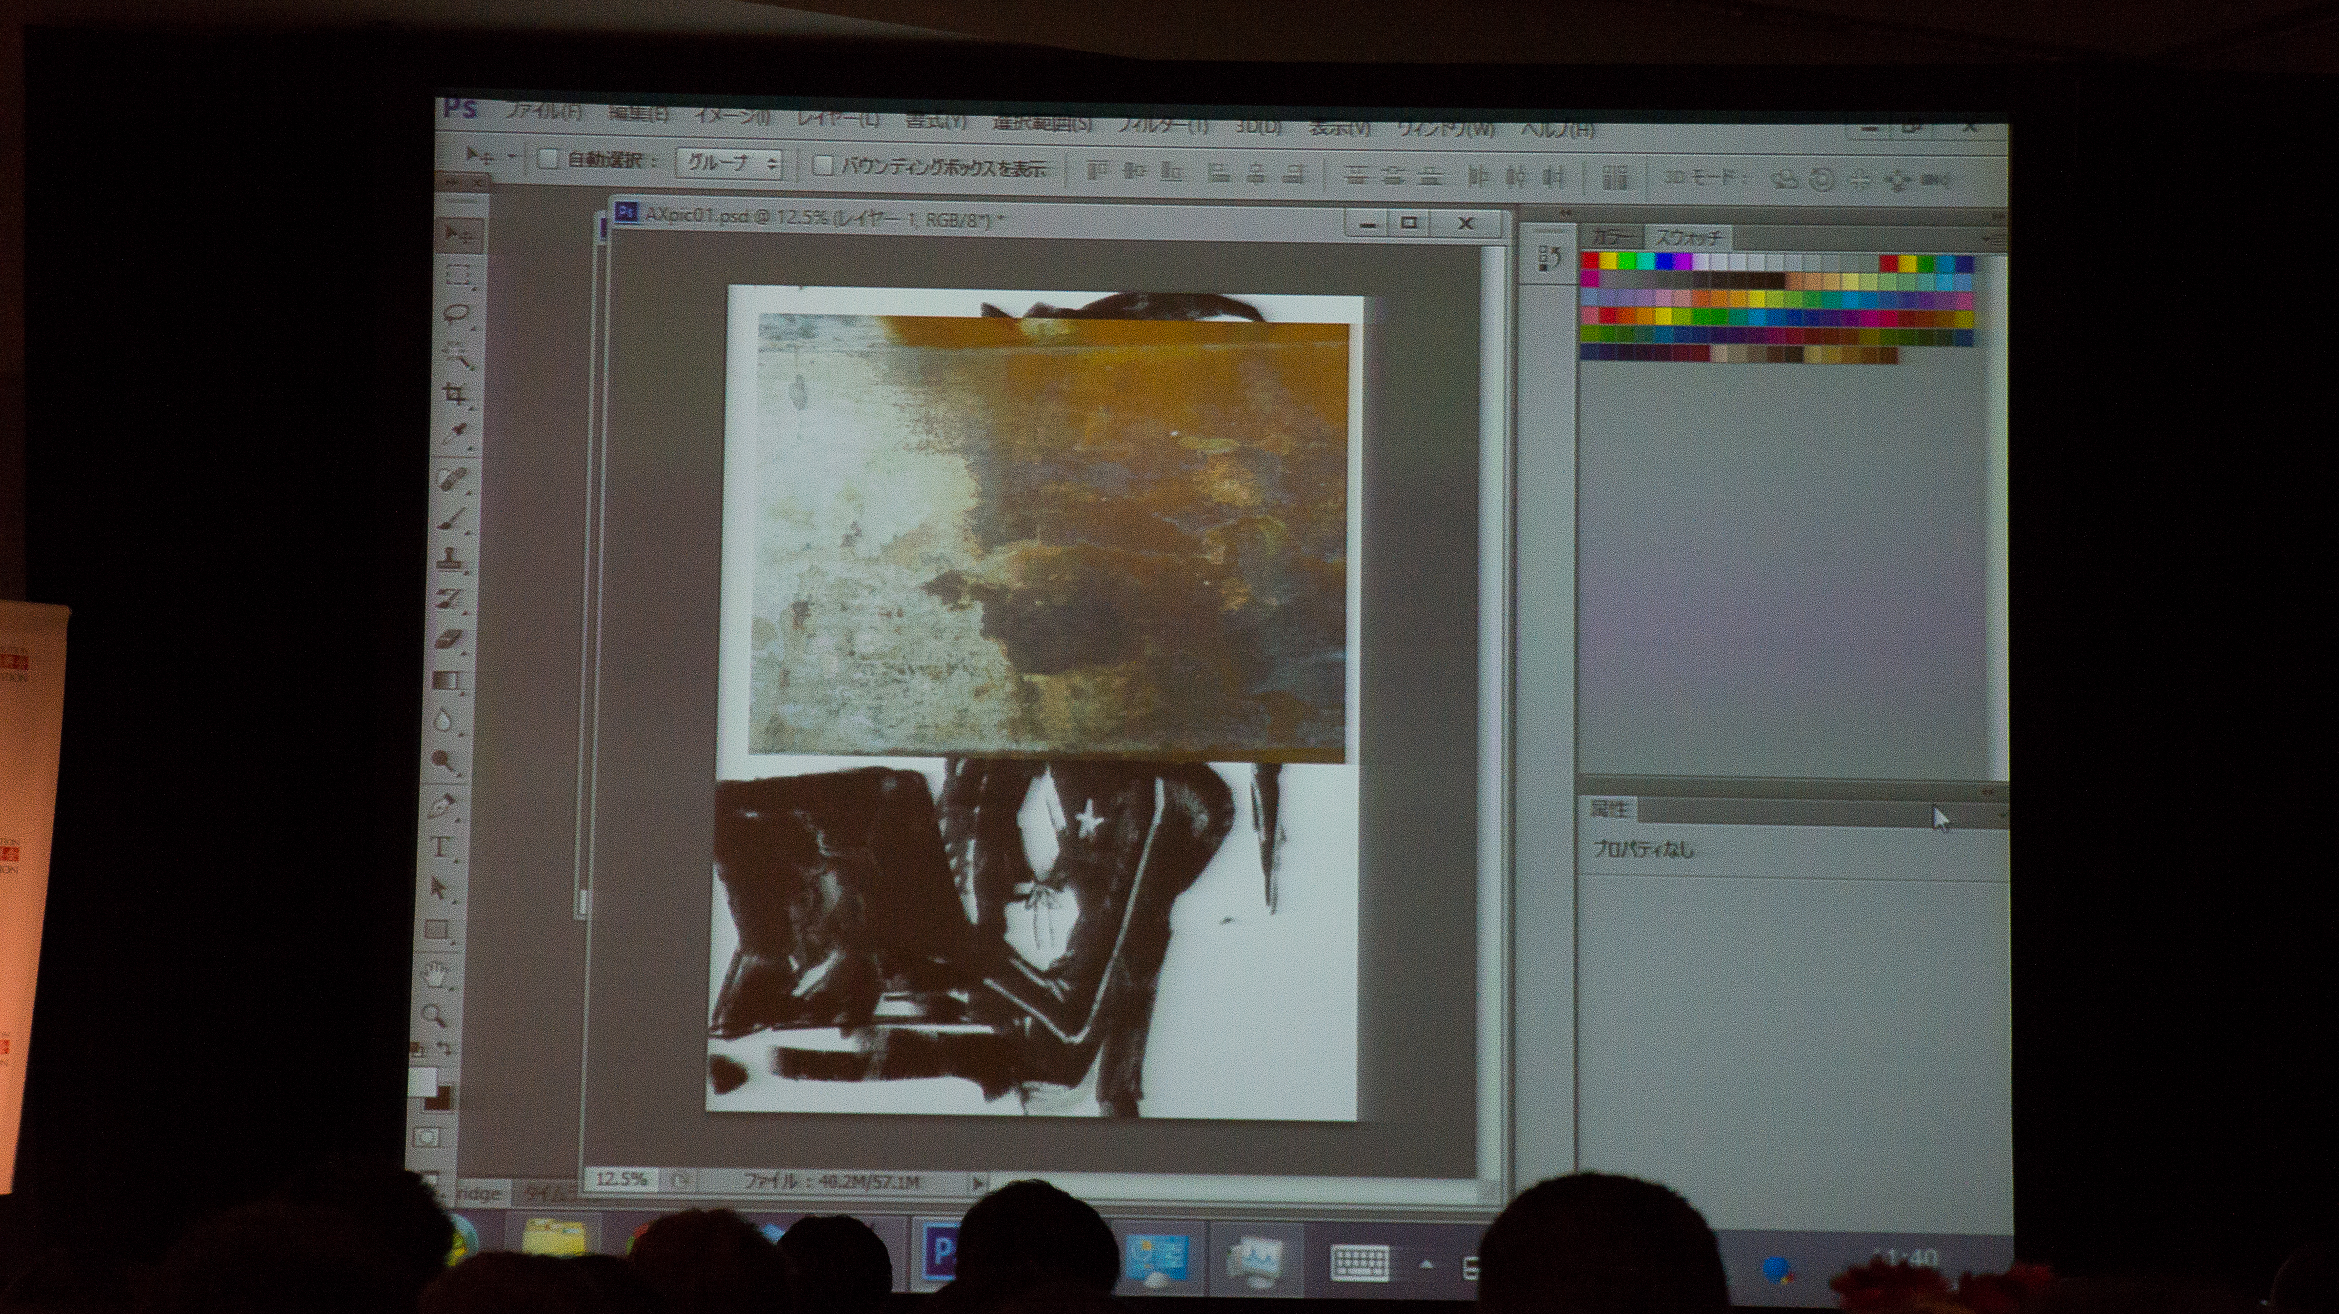
Task: Select the Pen tool
Action: (x=442, y=806)
